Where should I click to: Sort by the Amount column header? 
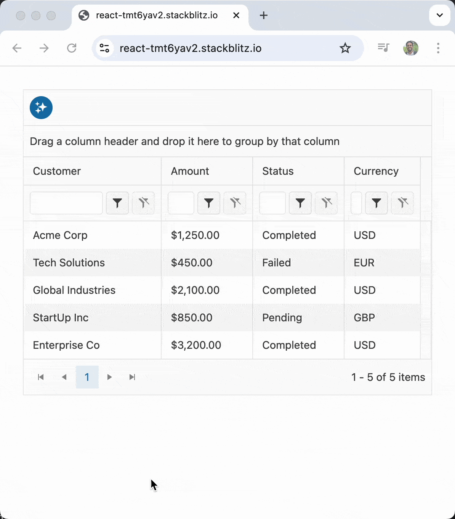190,171
